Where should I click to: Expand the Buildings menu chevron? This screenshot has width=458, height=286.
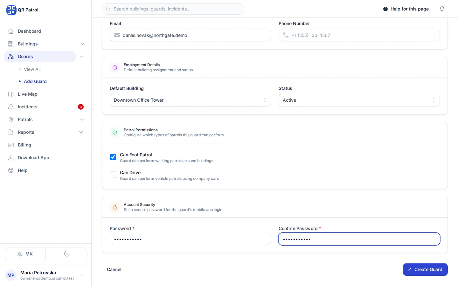[x=82, y=44]
